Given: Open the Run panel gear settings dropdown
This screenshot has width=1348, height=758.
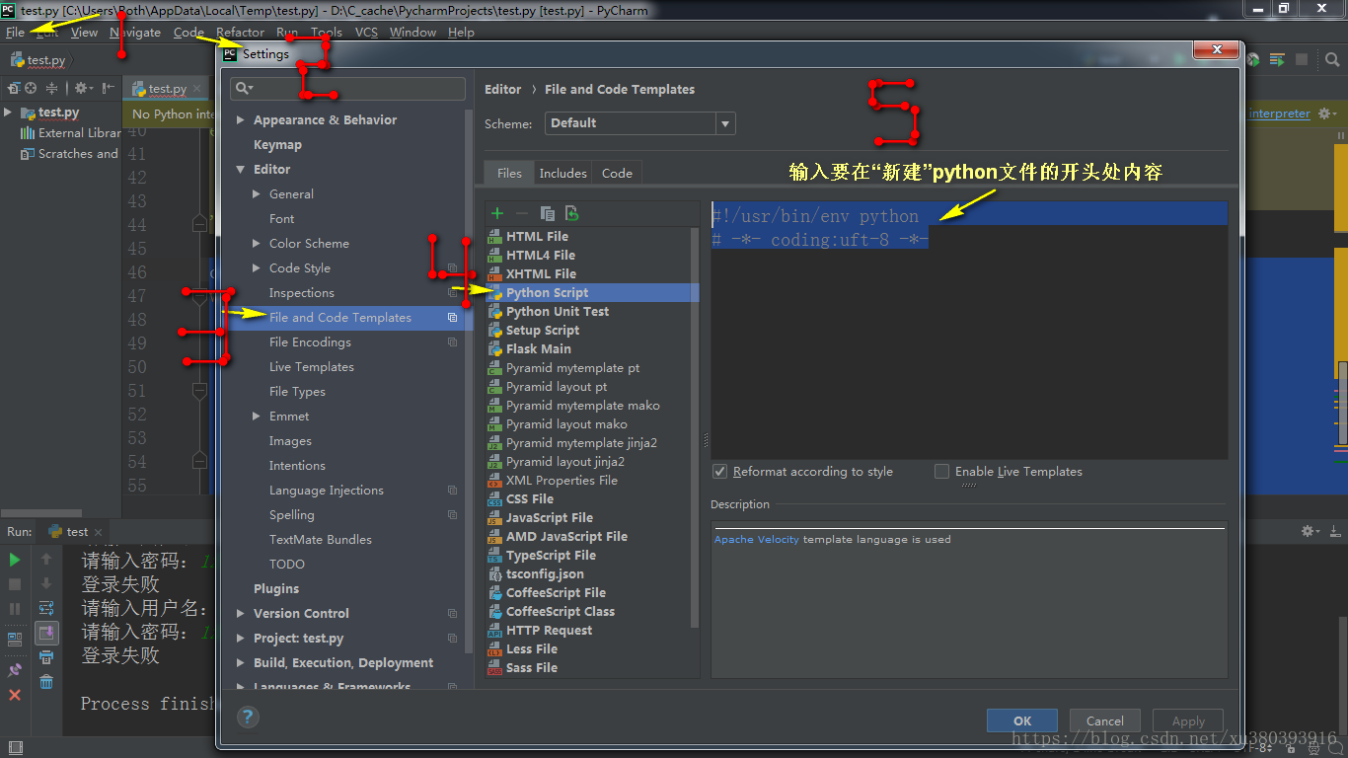Looking at the screenshot, I should click(x=1311, y=531).
